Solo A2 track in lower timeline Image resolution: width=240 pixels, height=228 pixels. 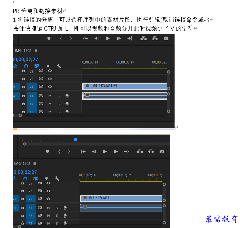[x=57, y=216]
